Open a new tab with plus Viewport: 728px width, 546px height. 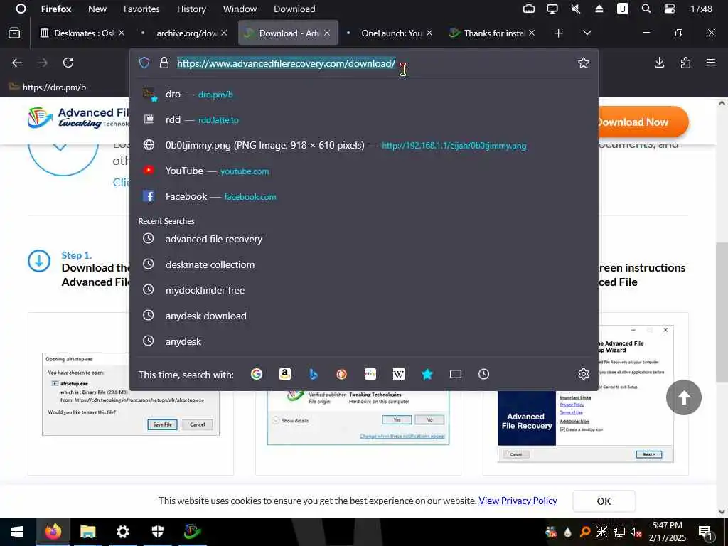(559, 33)
